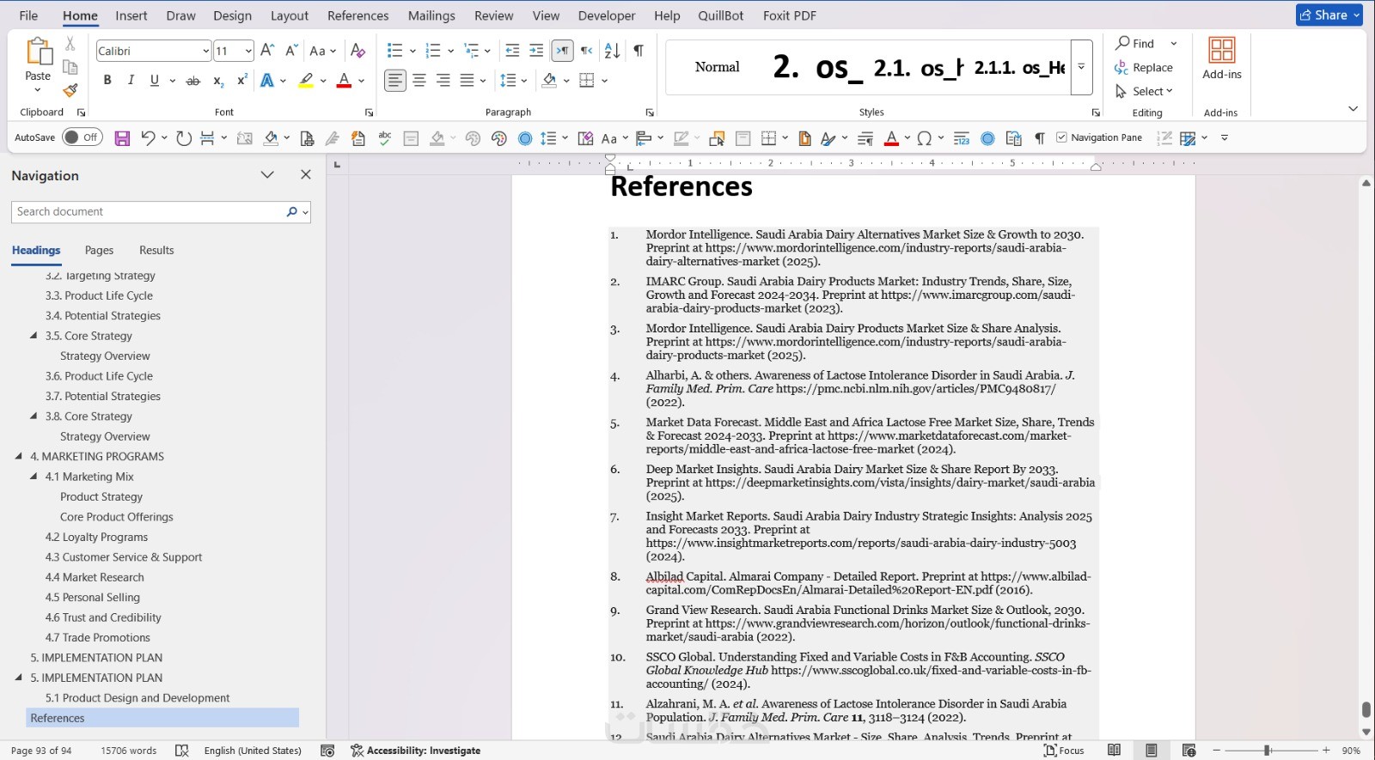Click the English (United States) language indicator
This screenshot has width=1375, height=760.
pyautogui.click(x=253, y=751)
